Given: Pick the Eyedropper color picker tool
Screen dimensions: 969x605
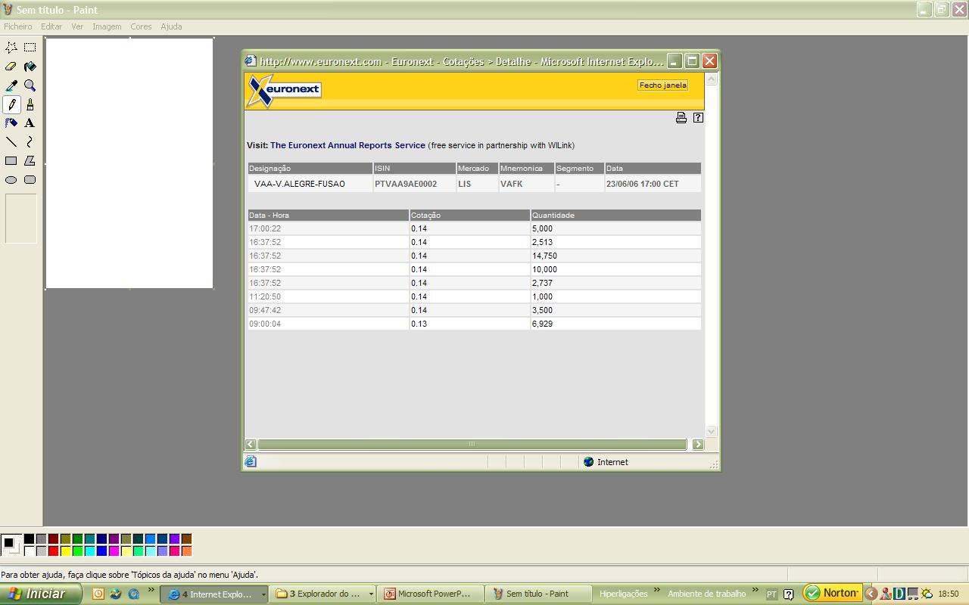Looking at the screenshot, I should click(11, 85).
